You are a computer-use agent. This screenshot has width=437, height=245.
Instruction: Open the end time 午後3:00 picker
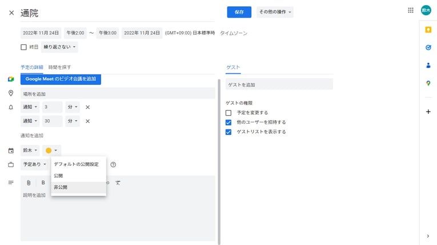(x=107, y=33)
